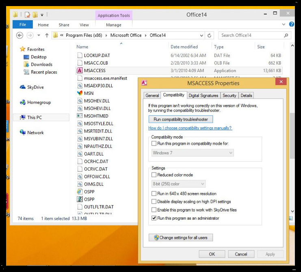Click the New folder quick access icon
This screenshot has height=272, width=301.
point(35,15)
